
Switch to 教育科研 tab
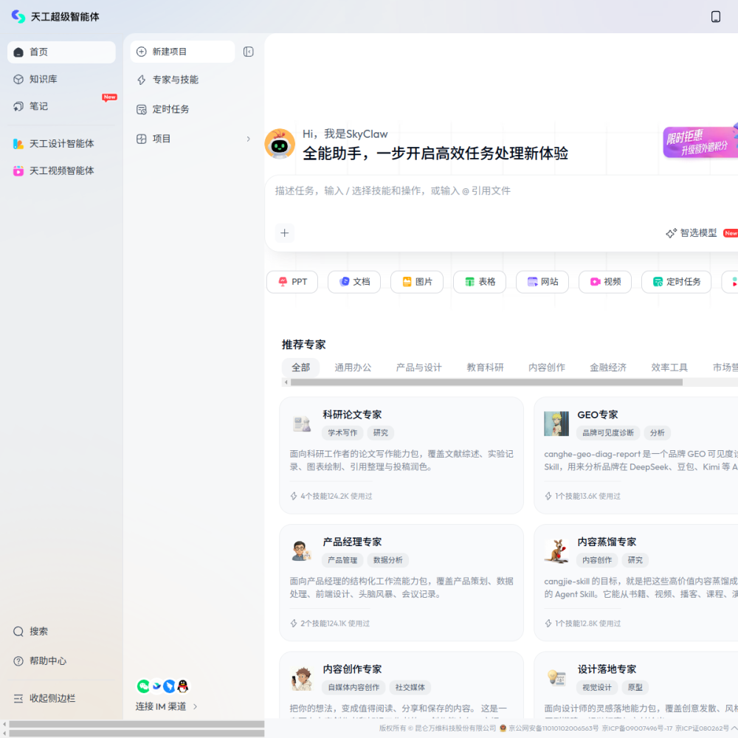(x=486, y=368)
